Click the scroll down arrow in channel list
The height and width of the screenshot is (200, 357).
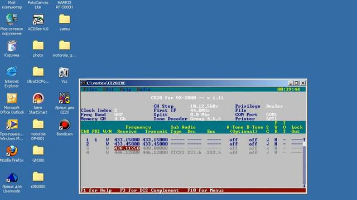coord(304,186)
